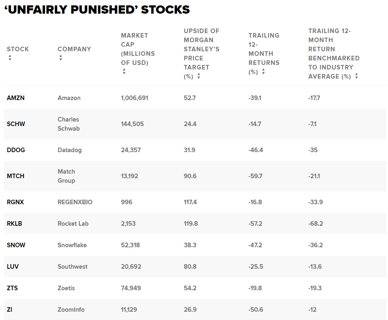Click the ZI ticker
Image resolution: width=388 pixels, height=320 pixels.
tap(10, 310)
